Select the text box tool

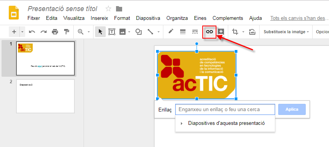pos(112,32)
